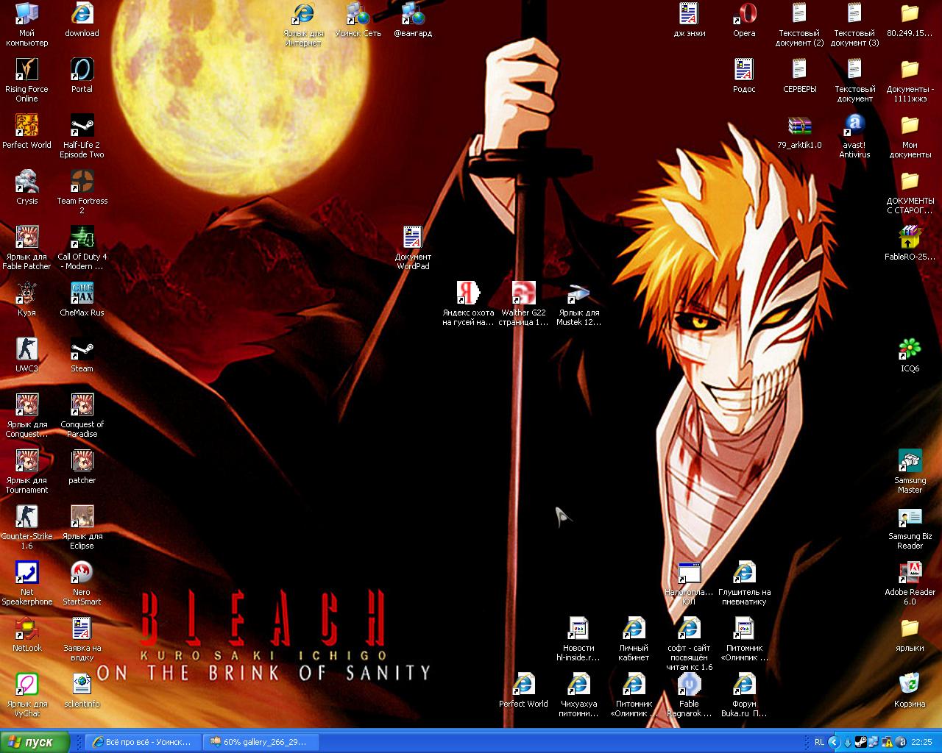Image resolution: width=942 pixels, height=753 pixels.
Task: Open the Корзина recycle bin
Action: 910,685
